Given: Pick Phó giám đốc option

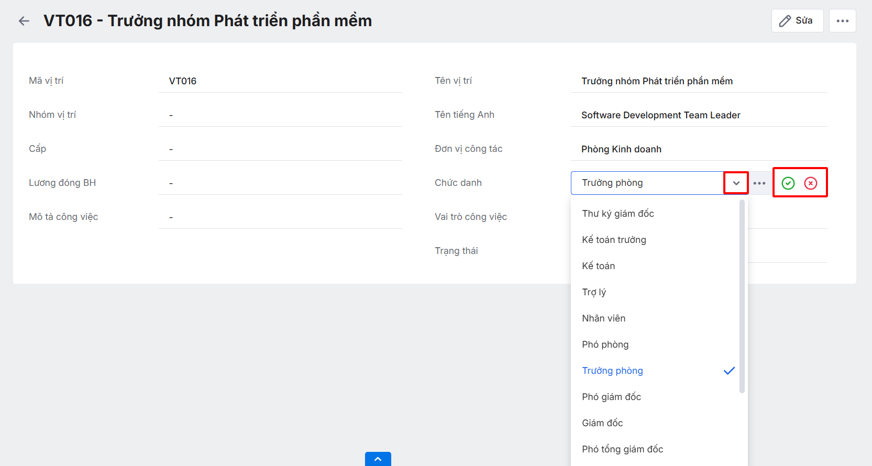Looking at the screenshot, I should tap(611, 397).
